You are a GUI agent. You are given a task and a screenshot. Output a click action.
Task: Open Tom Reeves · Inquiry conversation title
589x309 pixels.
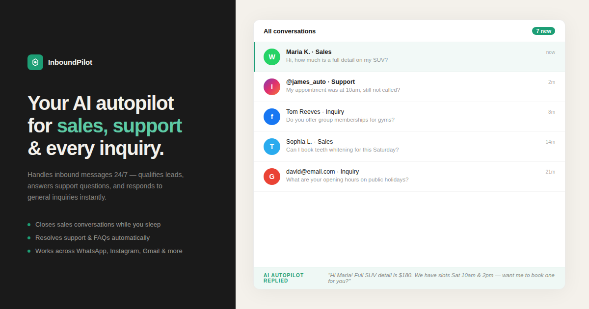tap(315, 112)
